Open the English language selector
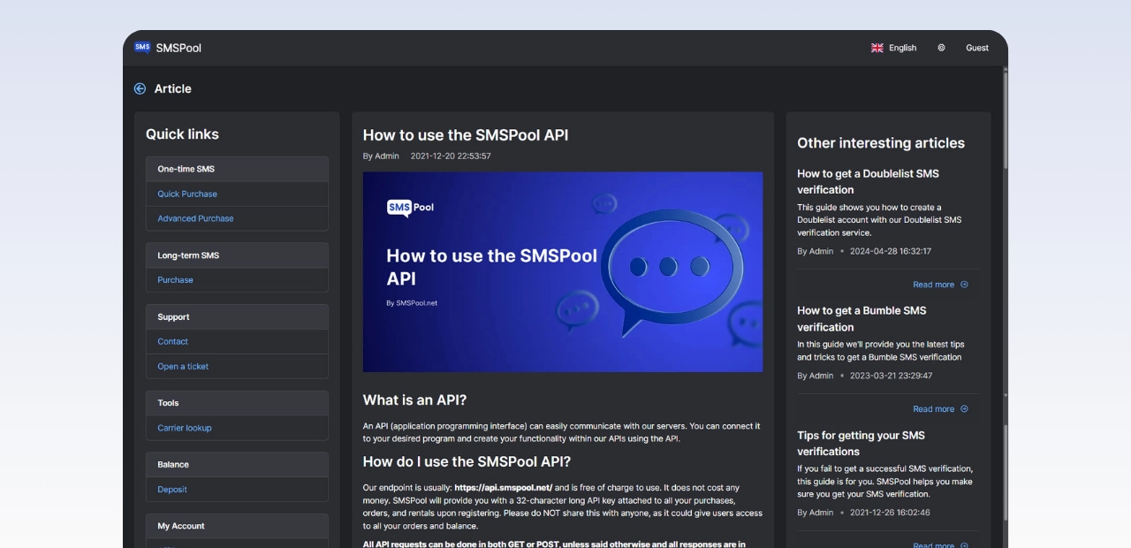The width and height of the screenshot is (1131, 548). click(902, 48)
